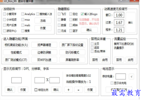Image resolution: width=143 pixels, height=101 pixels.
Task: Select the 小米视频 checkbox
Action: [x=4, y=20]
